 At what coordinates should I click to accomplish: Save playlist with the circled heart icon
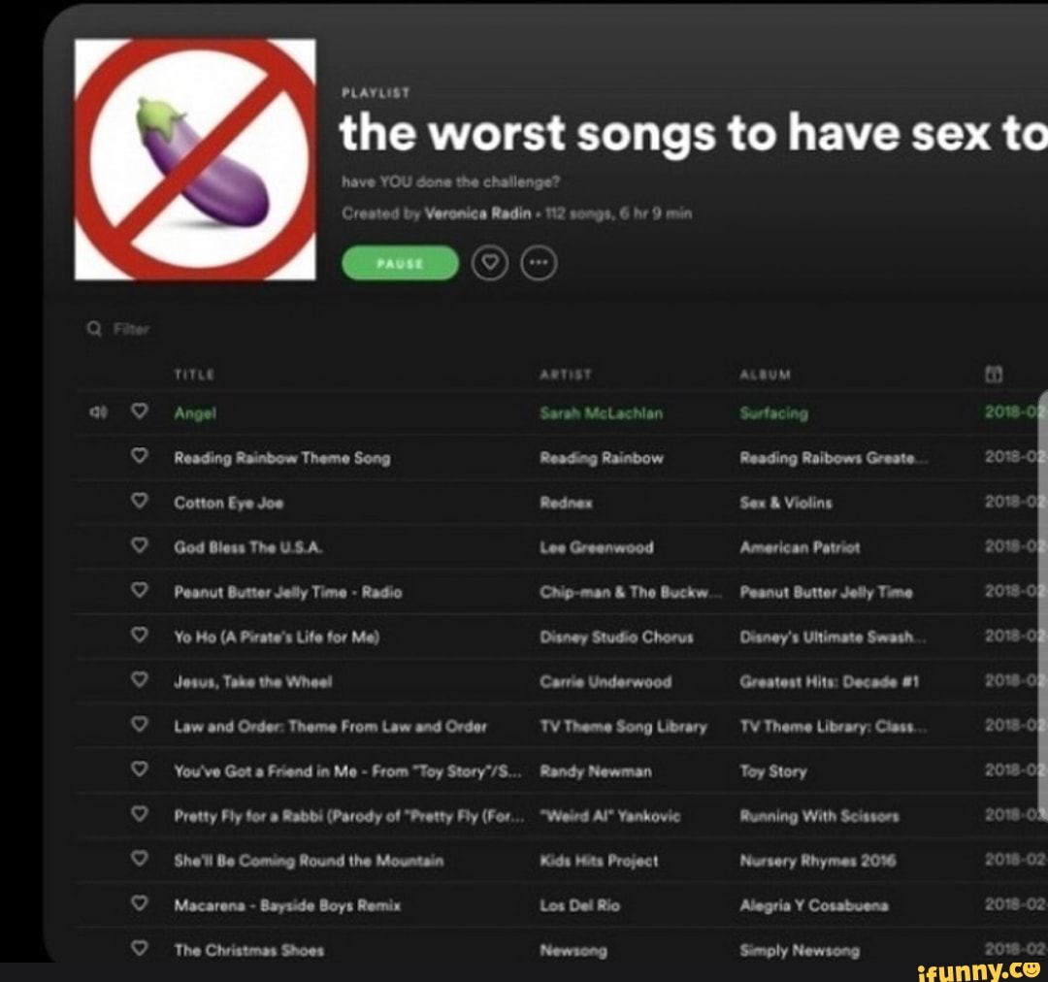click(490, 263)
